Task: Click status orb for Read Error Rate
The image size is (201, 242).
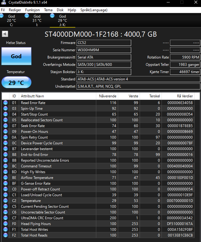Action: coord(5,103)
